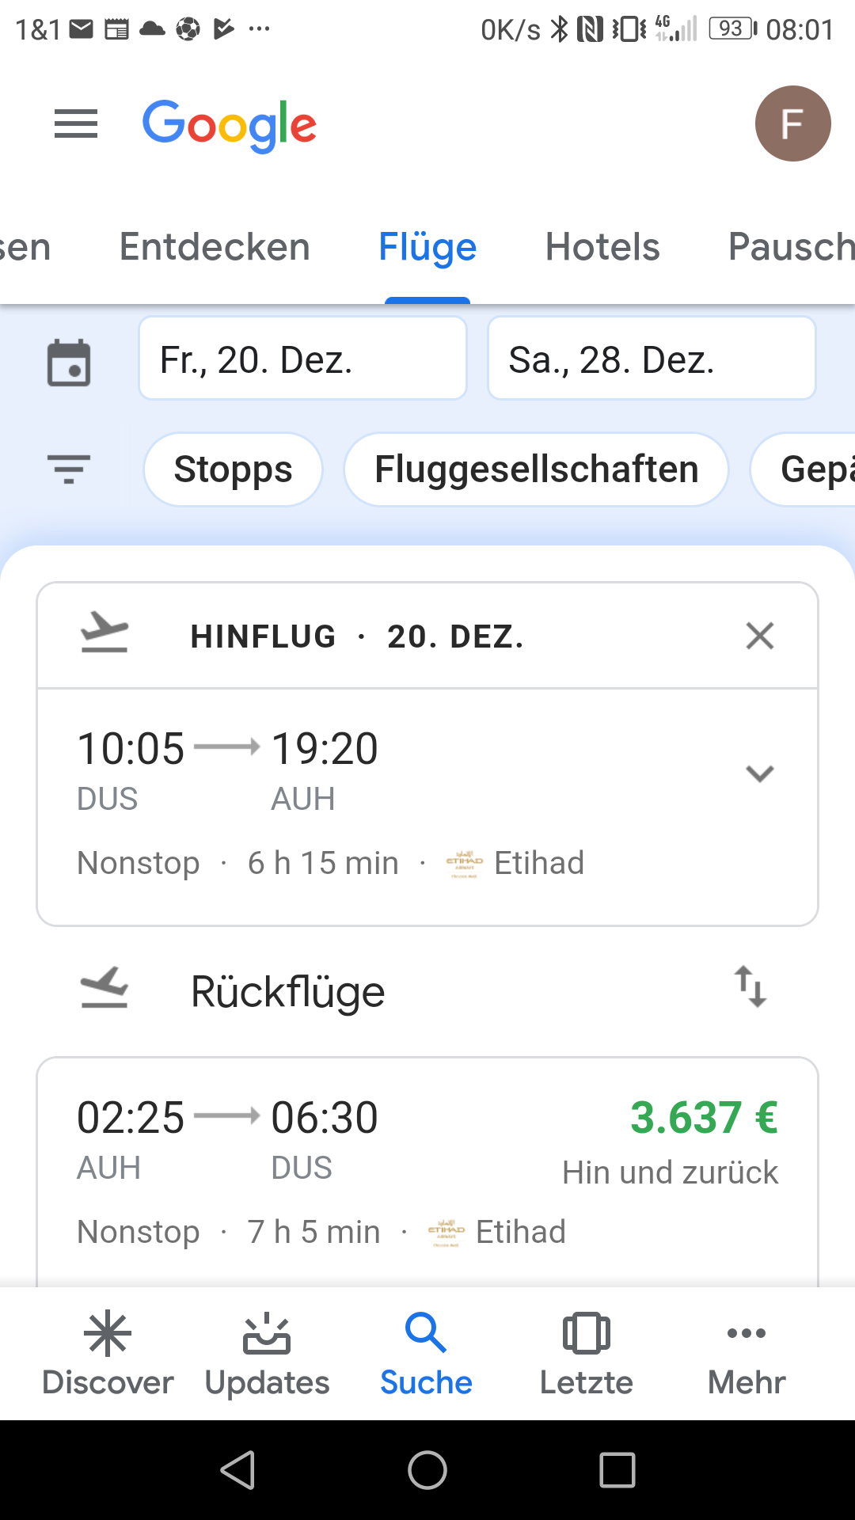Sort return flights using arrows icon
Viewport: 855px width, 1520px height.
pyautogui.click(x=750, y=987)
